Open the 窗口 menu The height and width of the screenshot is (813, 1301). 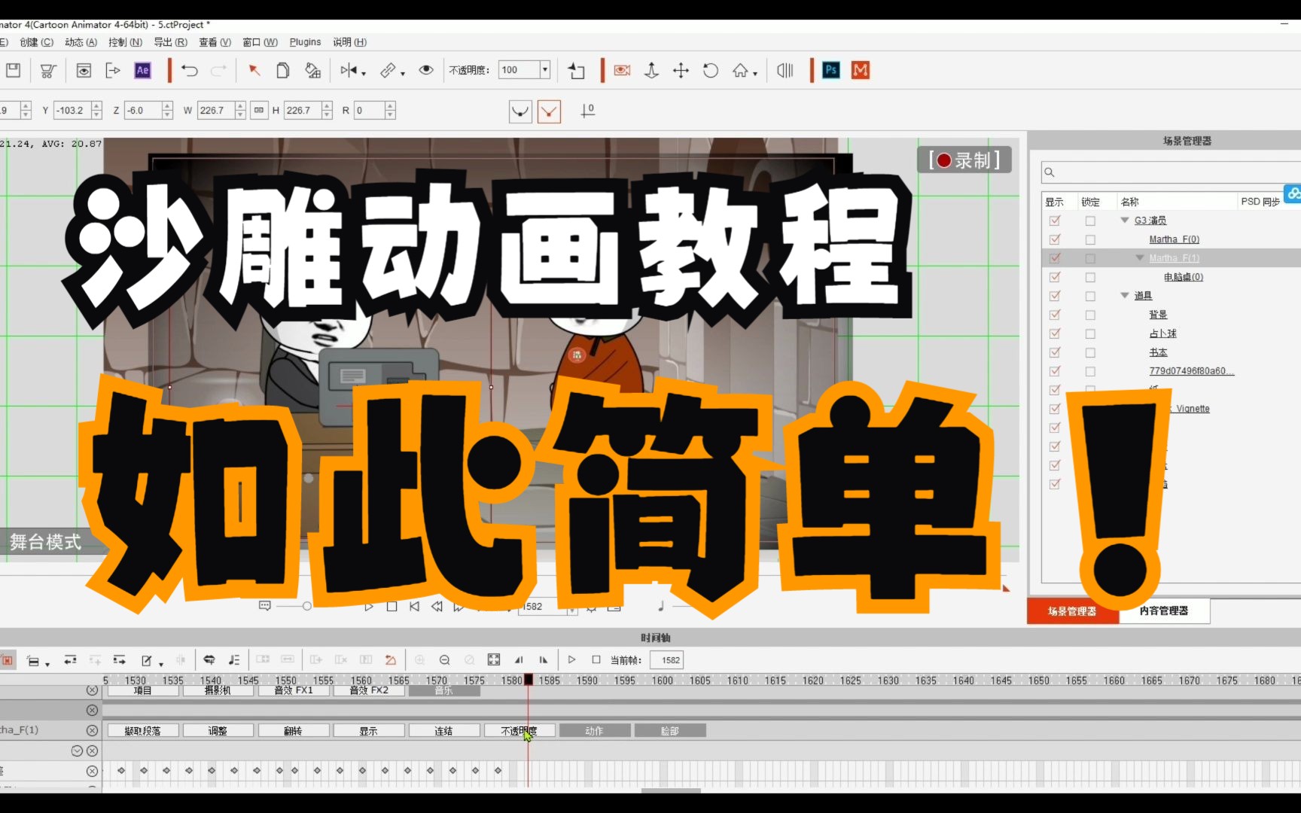pyautogui.click(x=260, y=42)
